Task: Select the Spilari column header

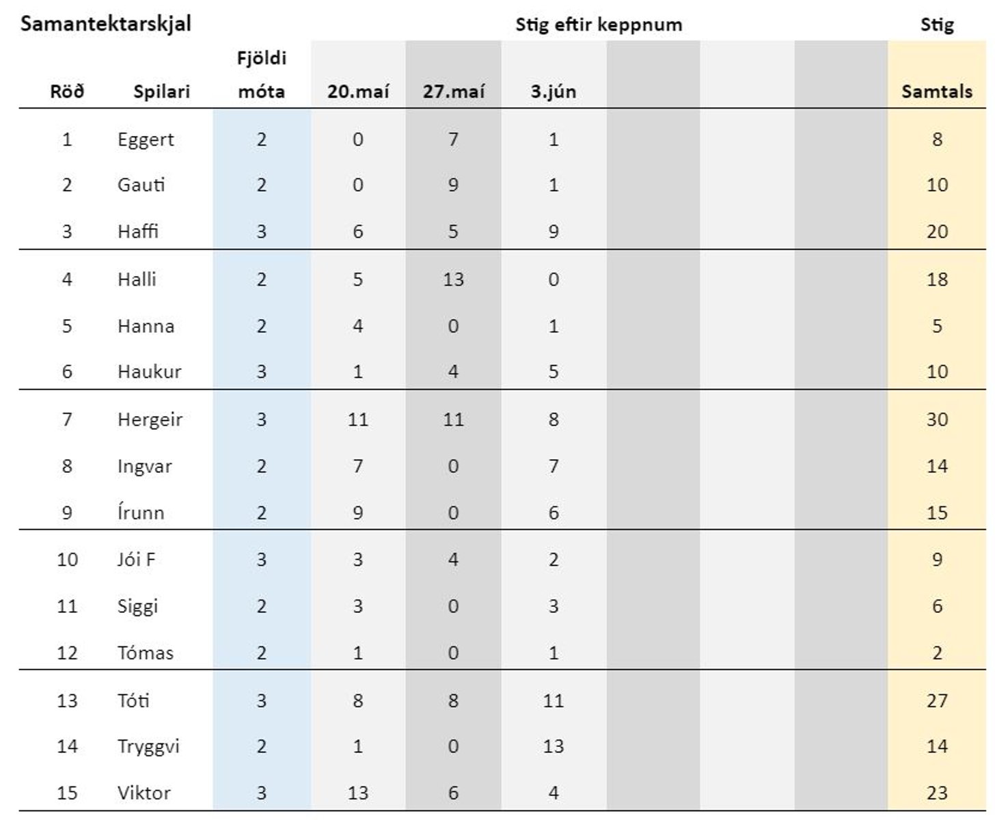Action: point(162,92)
